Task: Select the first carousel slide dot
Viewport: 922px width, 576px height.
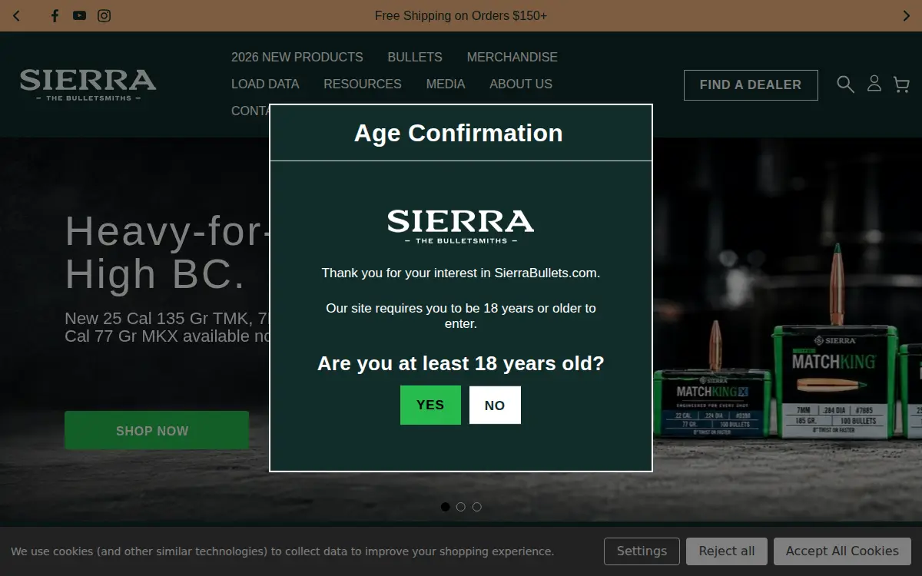Action: point(446,507)
